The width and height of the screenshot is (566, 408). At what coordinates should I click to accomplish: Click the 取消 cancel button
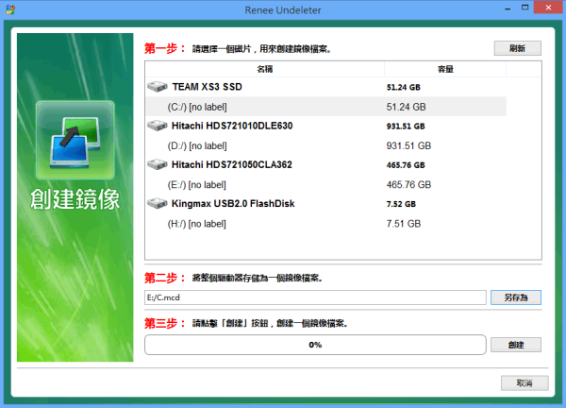coord(524,383)
